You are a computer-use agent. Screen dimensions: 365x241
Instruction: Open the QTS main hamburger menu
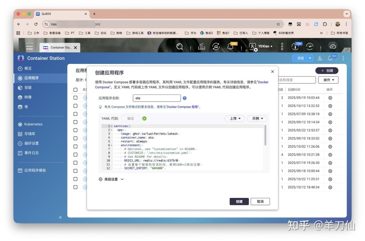tap(30, 46)
